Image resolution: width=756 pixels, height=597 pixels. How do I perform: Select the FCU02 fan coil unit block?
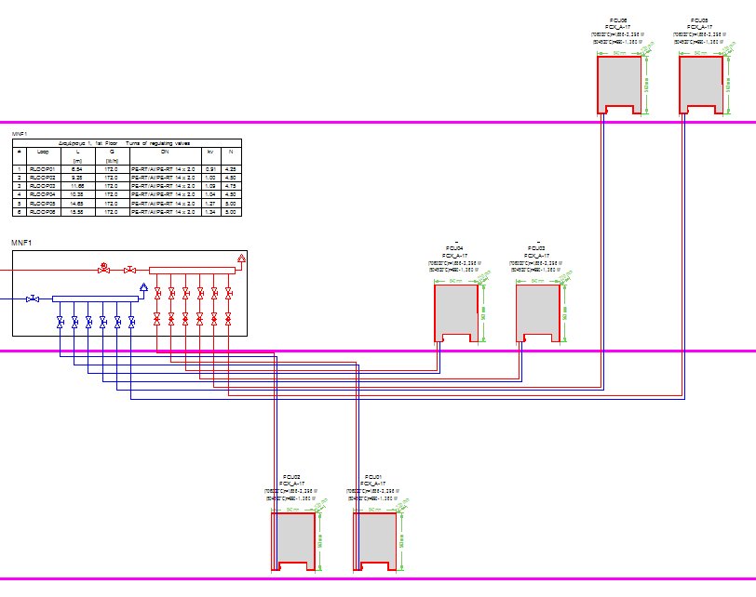coord(292,539)
